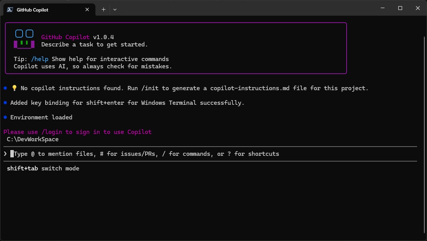Viewport: 427px width, 241px height.
Task: Click the bullet beside Added key binding
Action: [5, 103]
